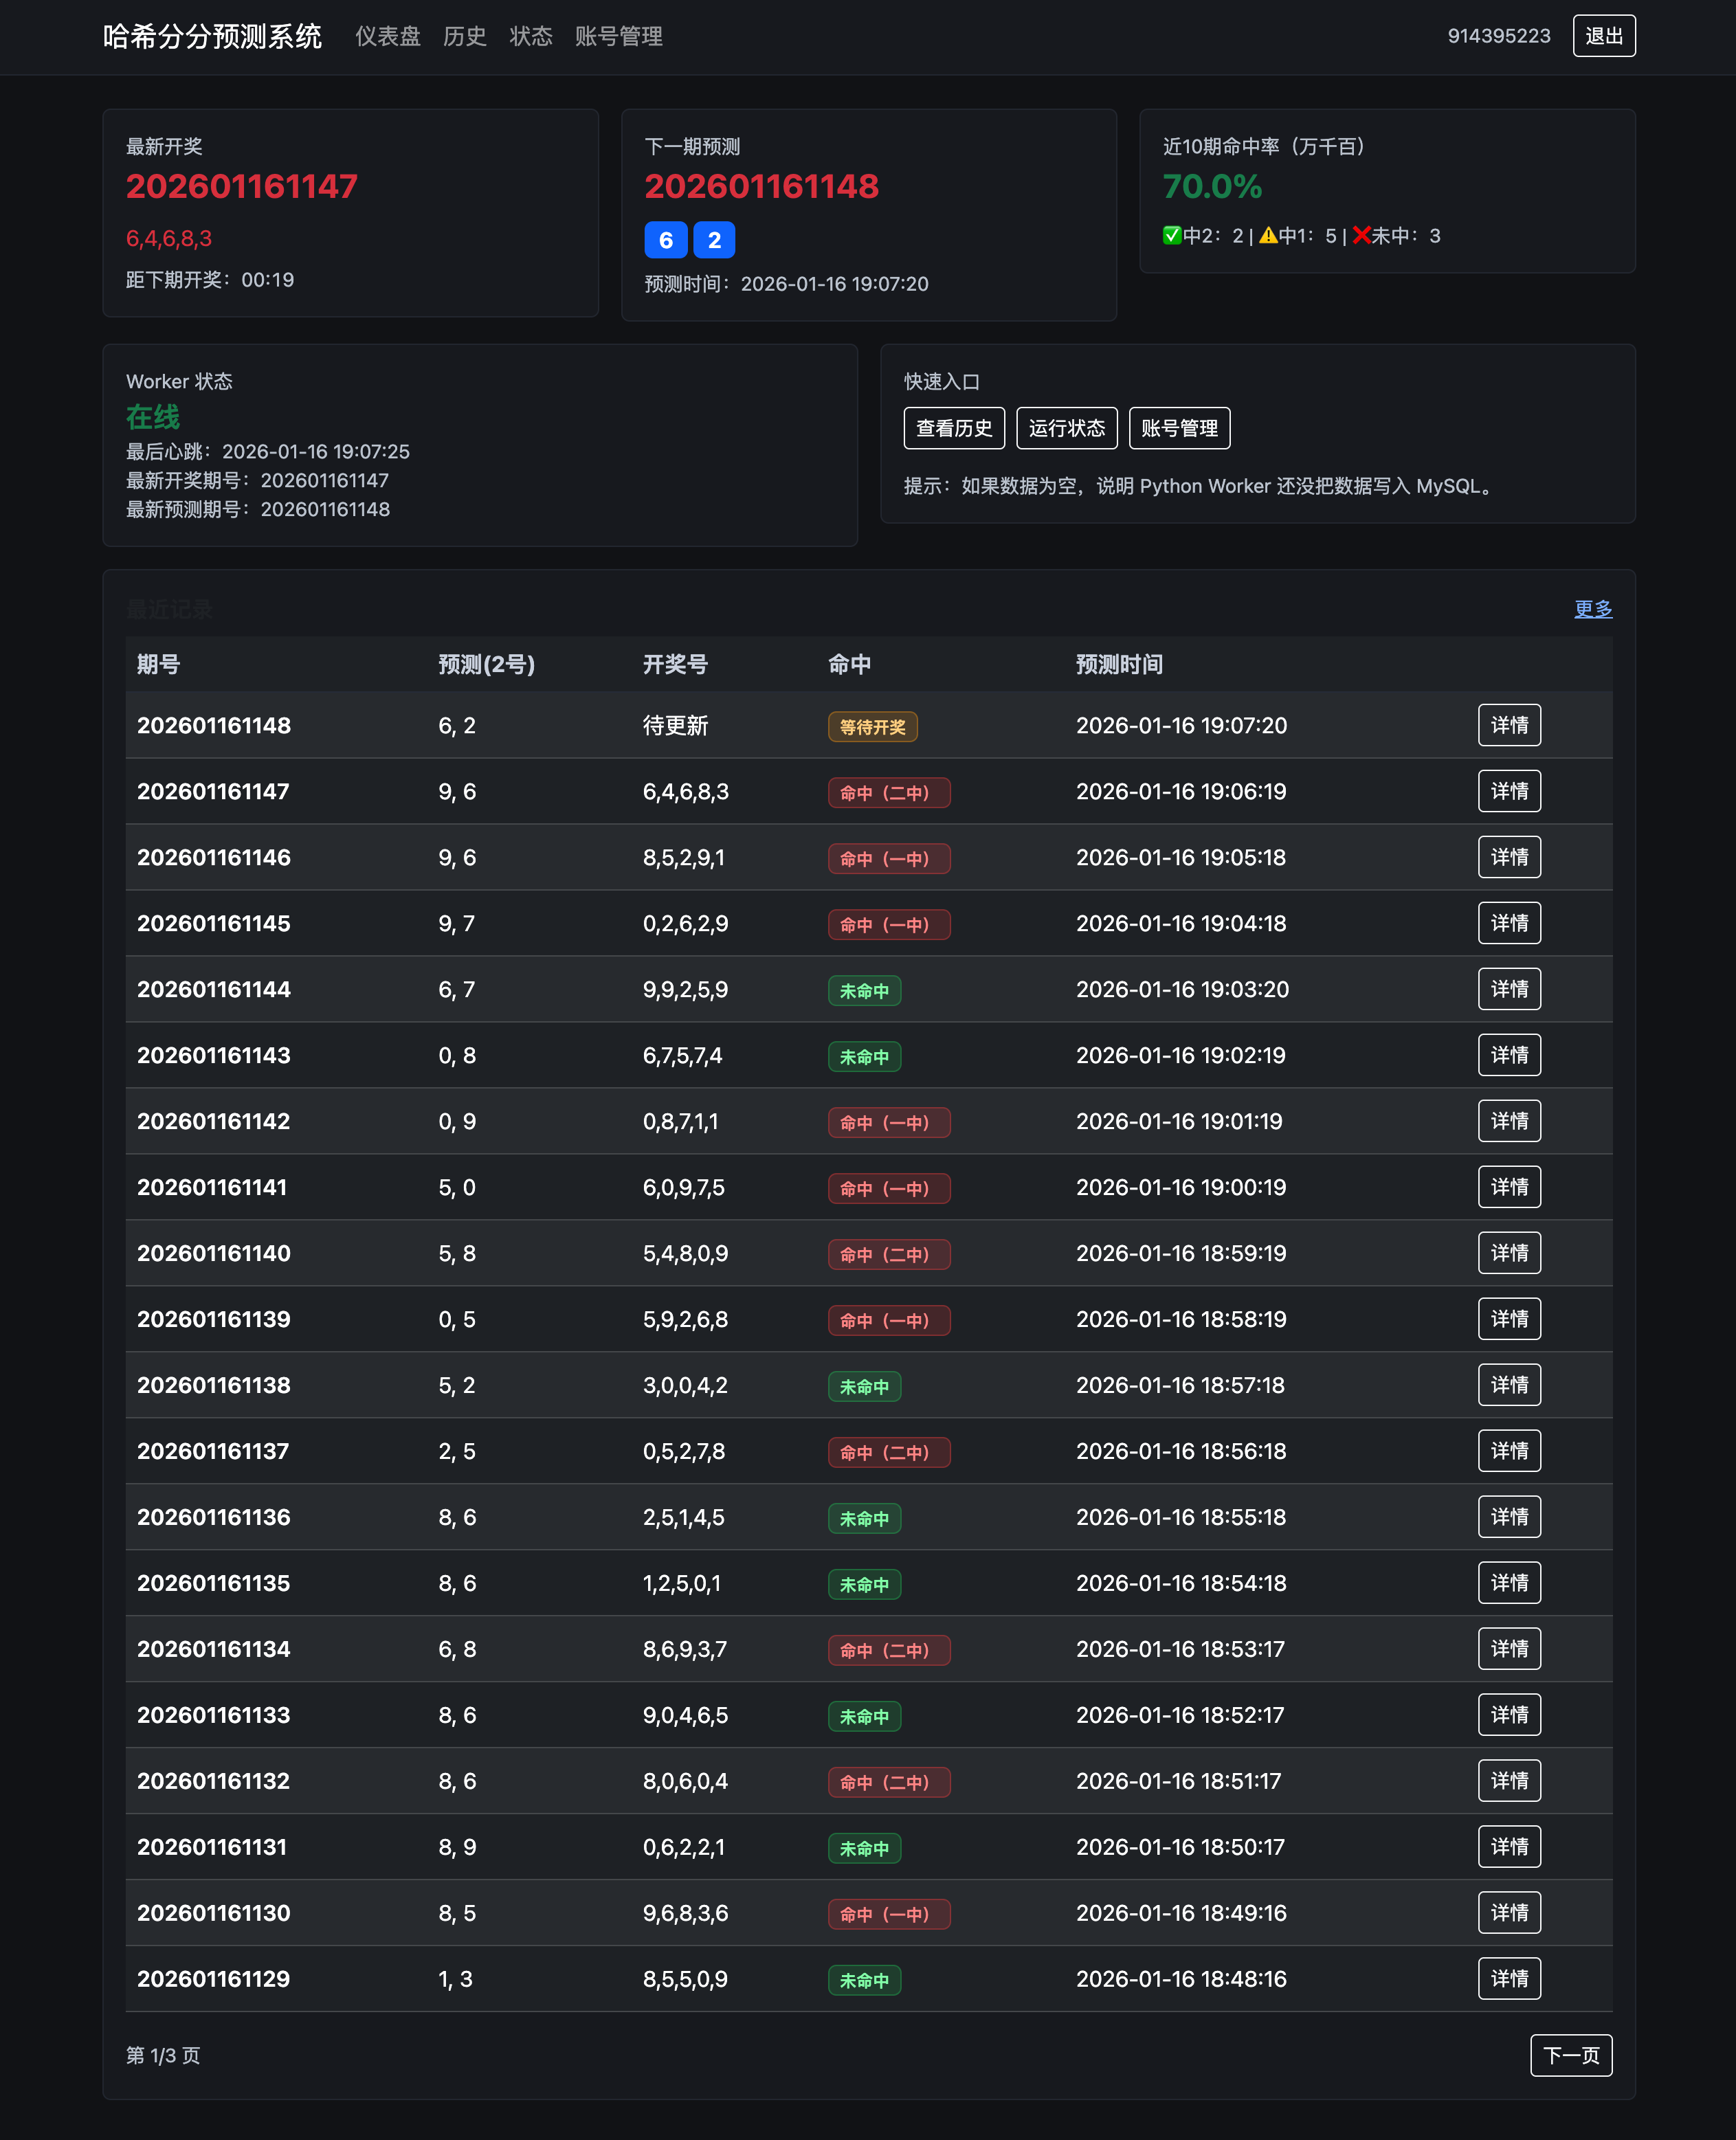The image size is (1736, 2140).
Task: Open 账号管理 from the top navigation
Action: pos(619,36)
